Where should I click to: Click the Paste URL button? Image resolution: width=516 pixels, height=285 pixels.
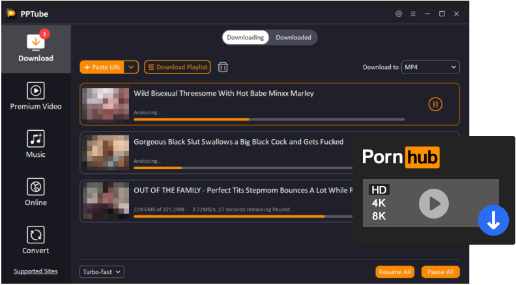coord(102,67)
